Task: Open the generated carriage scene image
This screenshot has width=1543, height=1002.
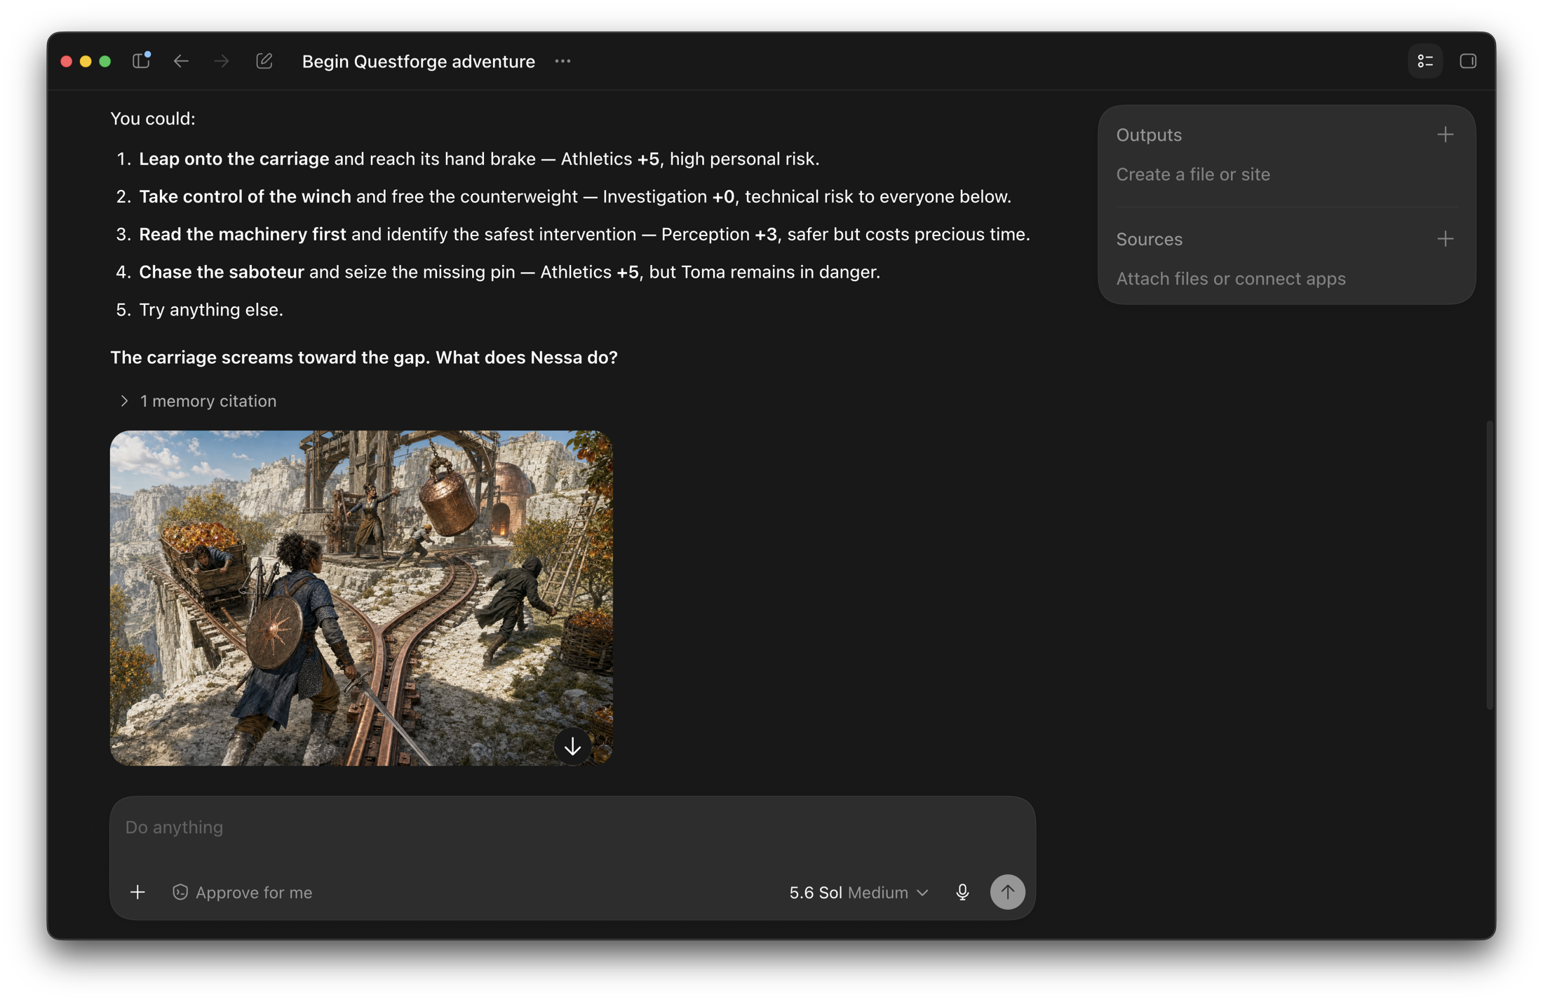Action: point(361,597)
